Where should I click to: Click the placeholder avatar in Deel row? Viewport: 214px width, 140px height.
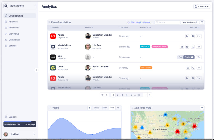(88, 57)
